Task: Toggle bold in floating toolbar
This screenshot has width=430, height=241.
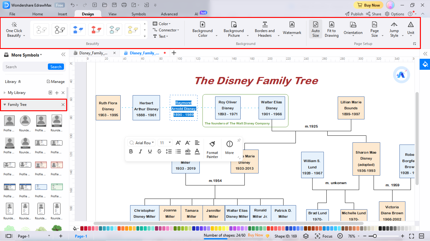Action: pos(131,151)
